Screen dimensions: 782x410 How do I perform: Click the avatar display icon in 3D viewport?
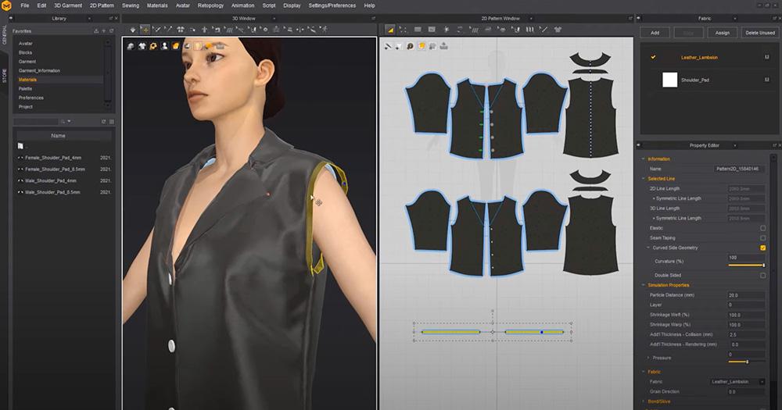165,46
